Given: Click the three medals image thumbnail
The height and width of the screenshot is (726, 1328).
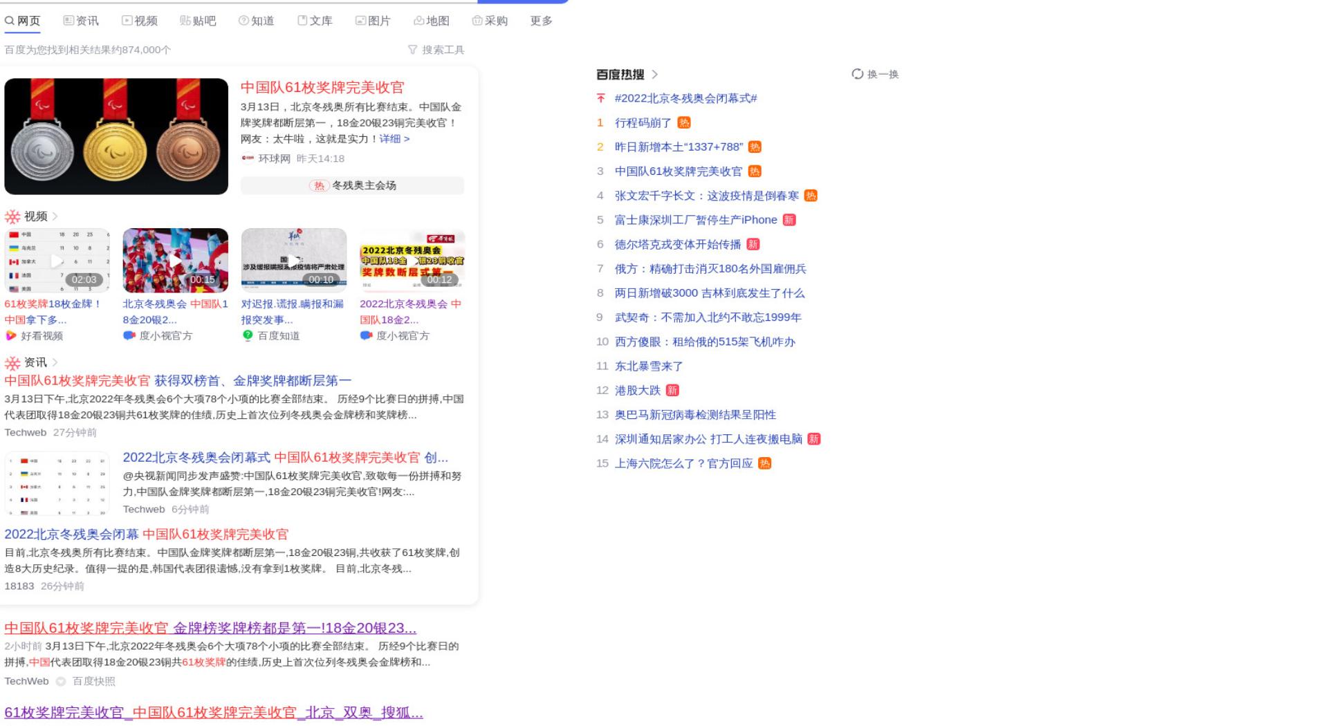Looking at the screenshot, I should (116, 136).
